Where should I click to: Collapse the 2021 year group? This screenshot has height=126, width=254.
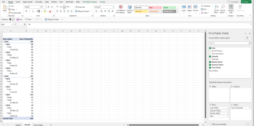pos(4,42)
